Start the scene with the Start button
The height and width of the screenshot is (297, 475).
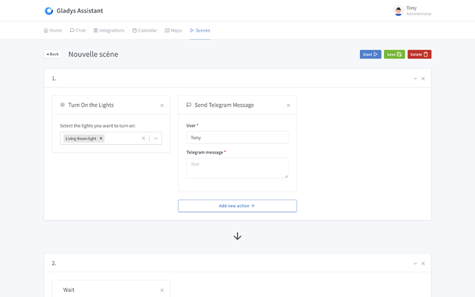point(370,54)
